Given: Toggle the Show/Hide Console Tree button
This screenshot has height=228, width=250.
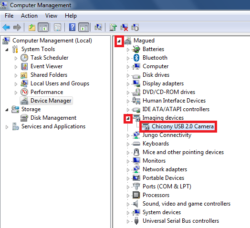Looking at the screenshot, I should point(43,27).
